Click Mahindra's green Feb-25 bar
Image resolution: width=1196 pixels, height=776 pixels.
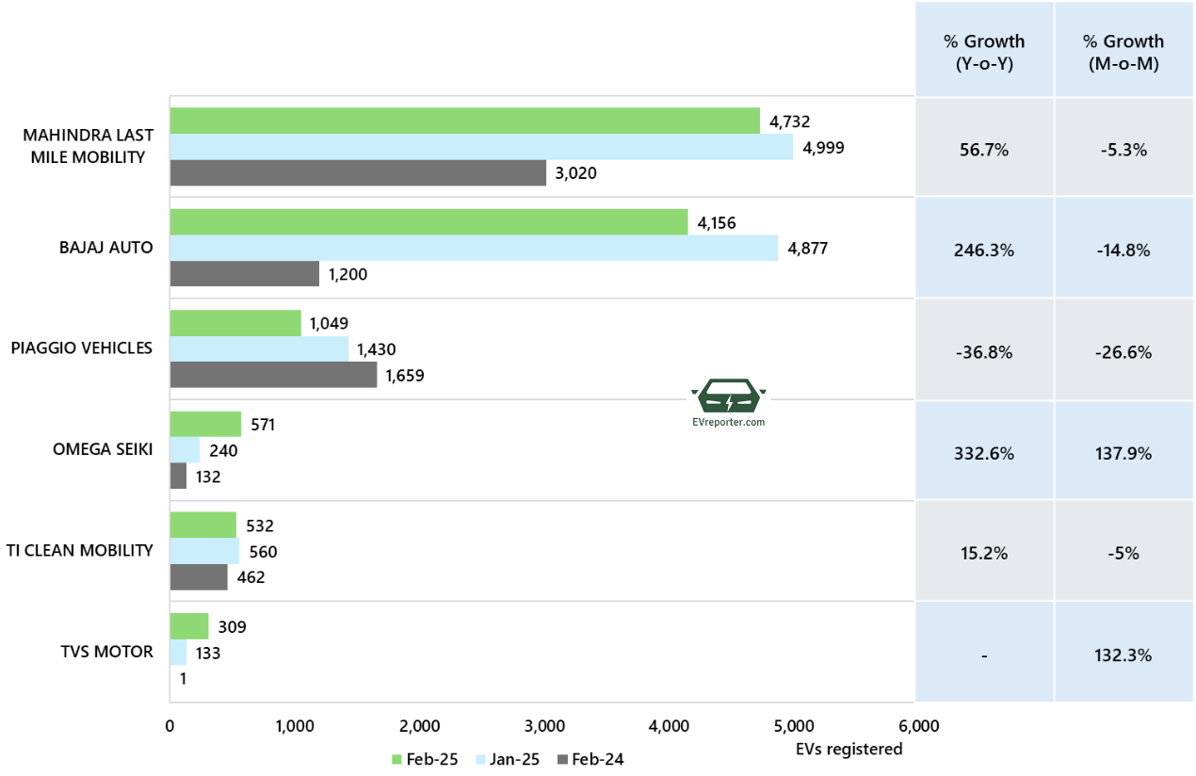pos(465,121)
